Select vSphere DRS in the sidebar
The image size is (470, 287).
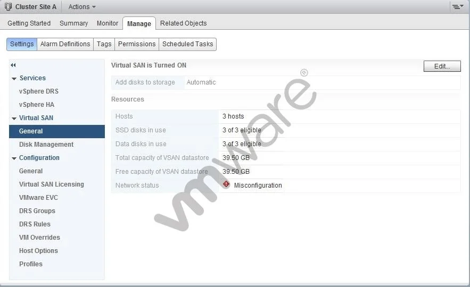point(39,91)
